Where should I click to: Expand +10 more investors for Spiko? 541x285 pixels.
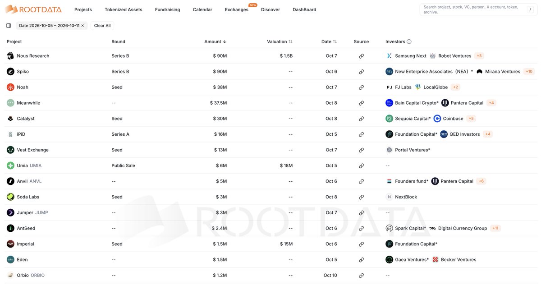(x=529, y=72)
